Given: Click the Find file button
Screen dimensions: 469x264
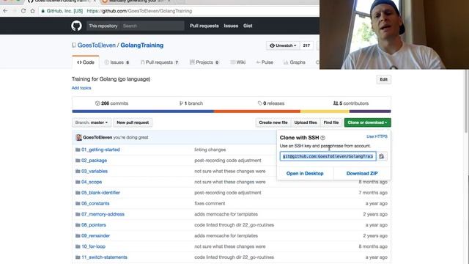Looking at the screenshot, I should (331, 122).
